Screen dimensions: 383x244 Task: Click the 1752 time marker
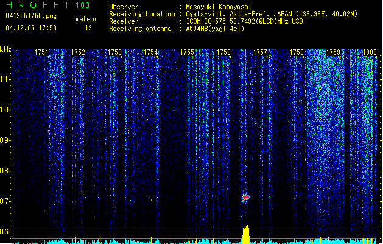(78, 52)
